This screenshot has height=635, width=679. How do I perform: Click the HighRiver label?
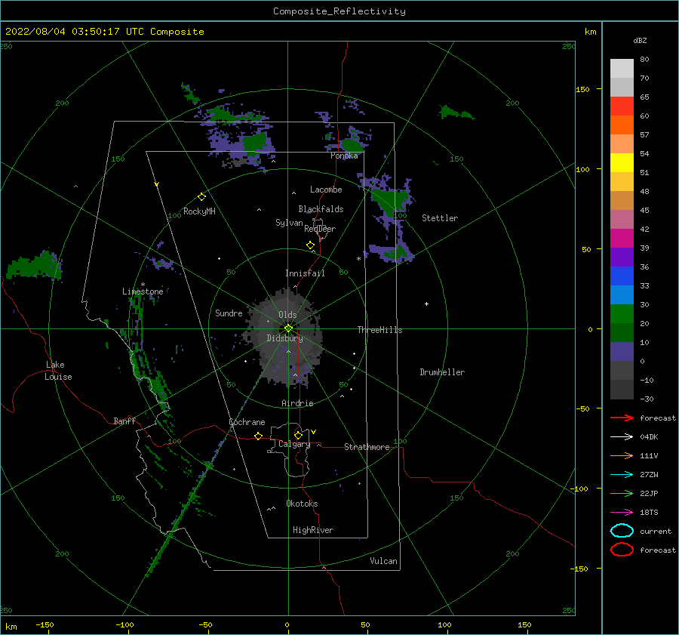313,530
